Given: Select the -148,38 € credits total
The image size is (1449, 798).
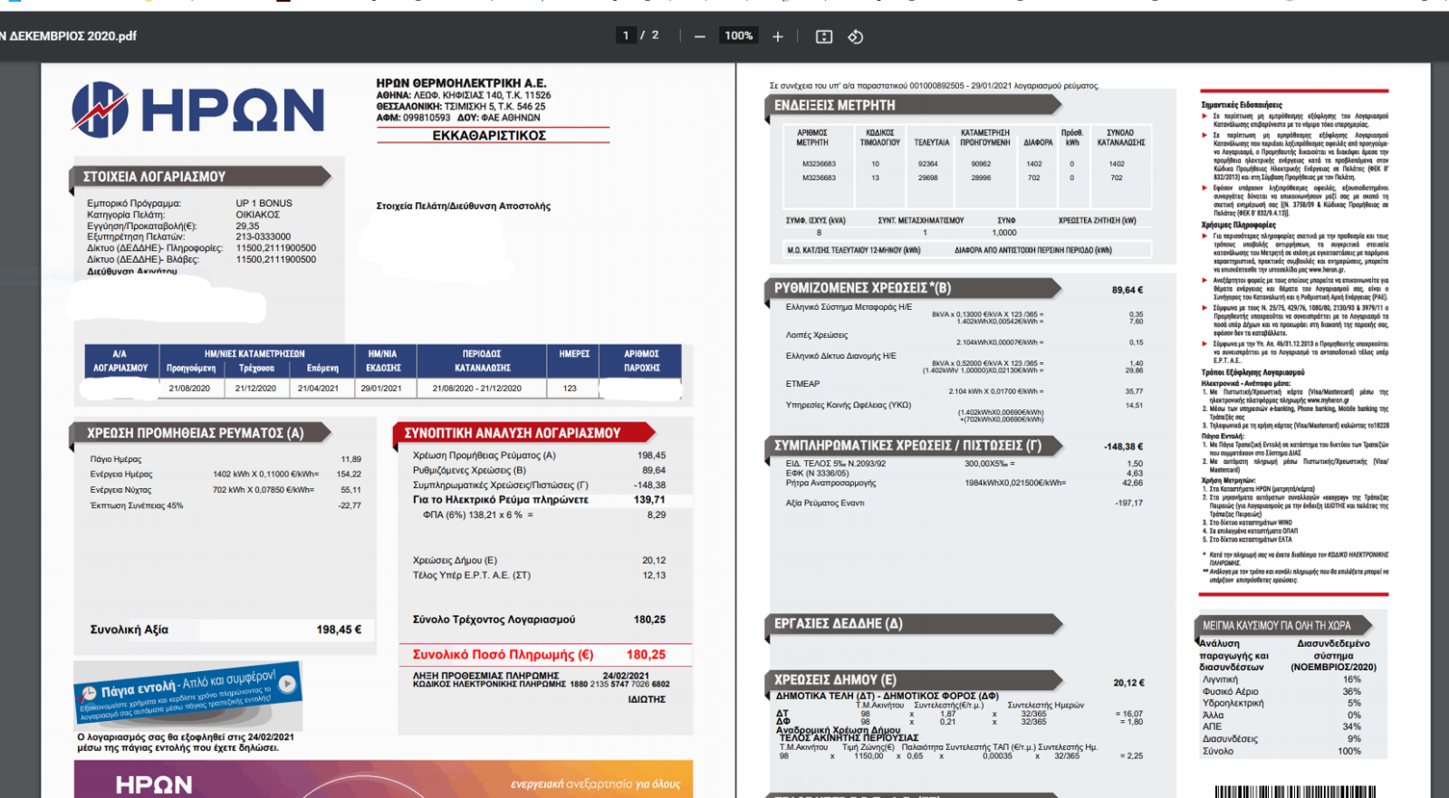Looking at the screenshot, I should 1123,447.
